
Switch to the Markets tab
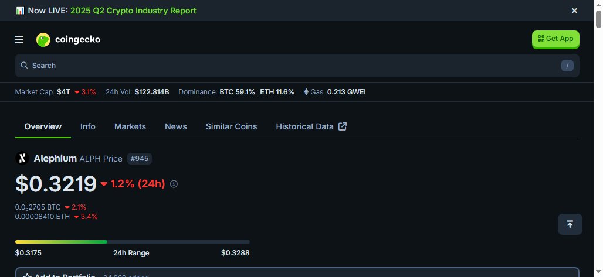tap(130, 126)
